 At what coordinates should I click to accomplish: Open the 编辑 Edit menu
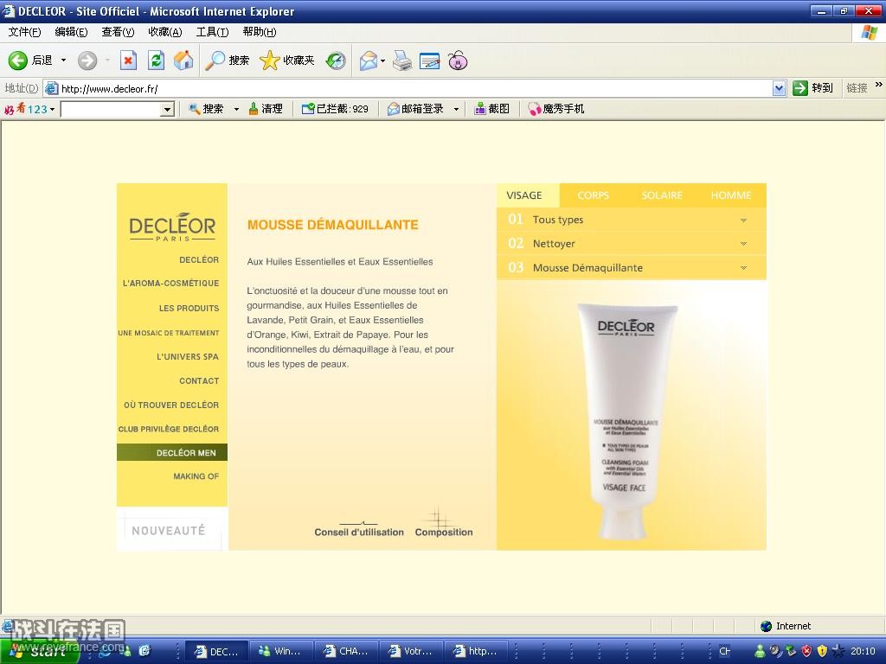point(71,32)
